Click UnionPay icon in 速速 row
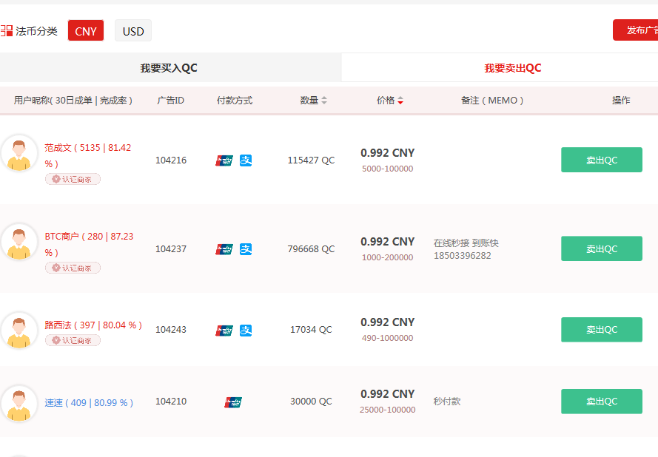 tap(233, 402)
